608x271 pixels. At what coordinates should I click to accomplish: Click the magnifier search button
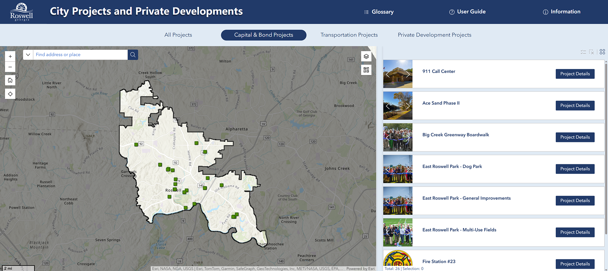click(133, 55)
